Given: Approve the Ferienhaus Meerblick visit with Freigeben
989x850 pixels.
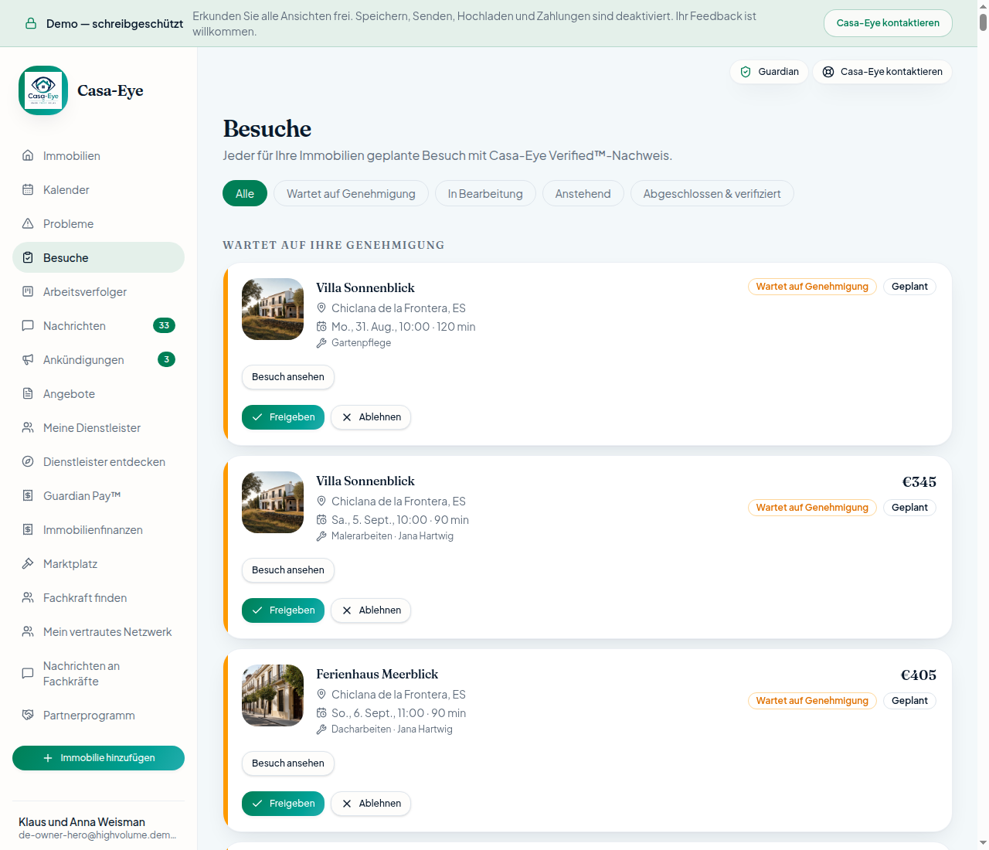Looking at the screenshot, I should (x=283, y=804).
